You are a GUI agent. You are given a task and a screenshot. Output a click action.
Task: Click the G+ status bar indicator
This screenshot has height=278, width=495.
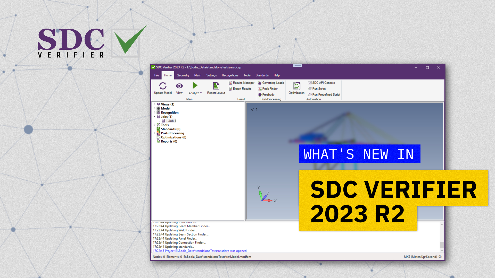click(x=440, y=257)
